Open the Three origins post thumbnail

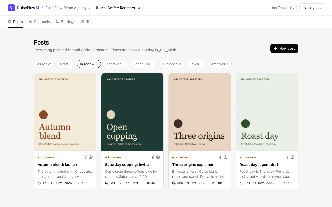pos(200,112)
